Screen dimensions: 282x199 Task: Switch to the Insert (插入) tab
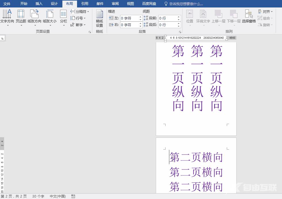click(x=39, y=4)
